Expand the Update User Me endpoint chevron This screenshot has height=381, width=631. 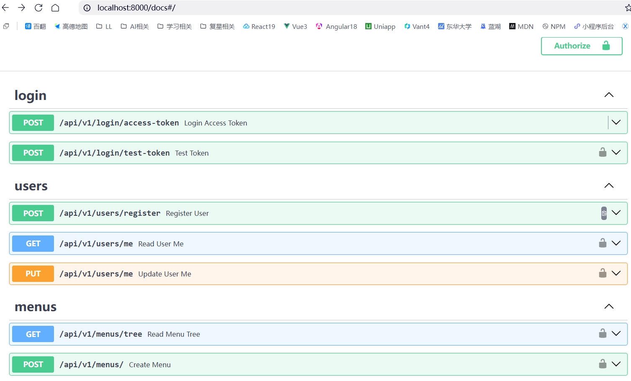(616, 273)
